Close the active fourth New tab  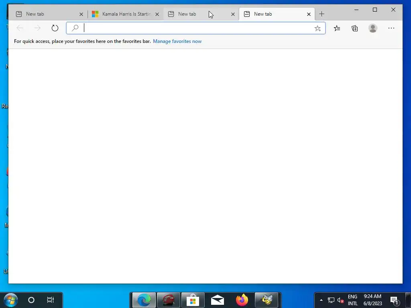(309, 14)
